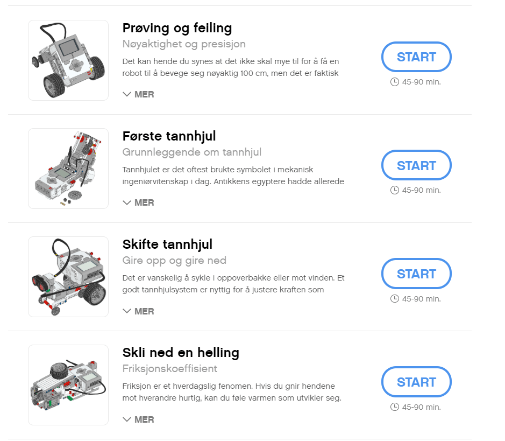Open the Skli ned en helling thumbnail
The image size is (505, 441).
(68, 385)
